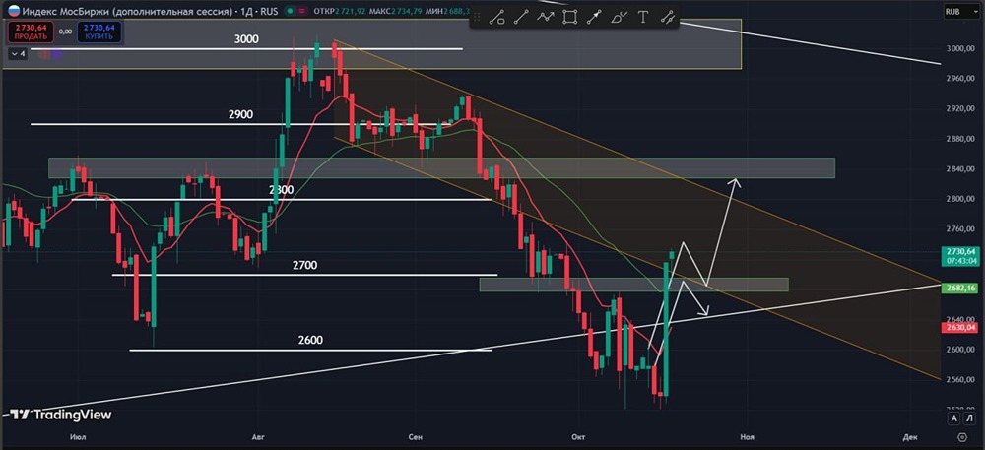Select the Text tool

(x=642, y=18)
